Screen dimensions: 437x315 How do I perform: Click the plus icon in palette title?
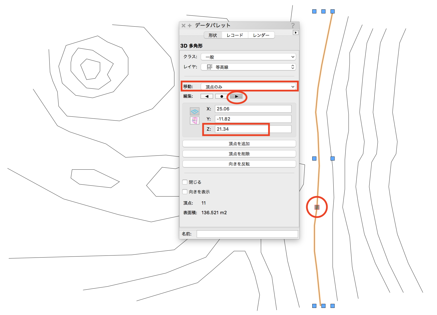coord(189,26)
